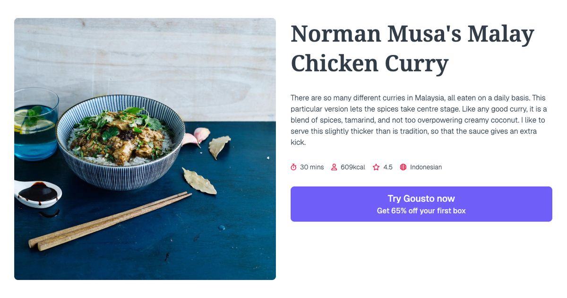
Task: Open the 'Indonesian' cuisine tag
Action: click(x=426, y=167)
